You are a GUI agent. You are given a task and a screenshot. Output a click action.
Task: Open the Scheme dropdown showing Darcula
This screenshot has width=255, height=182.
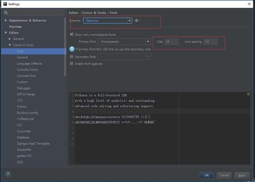tap(108, 21)
